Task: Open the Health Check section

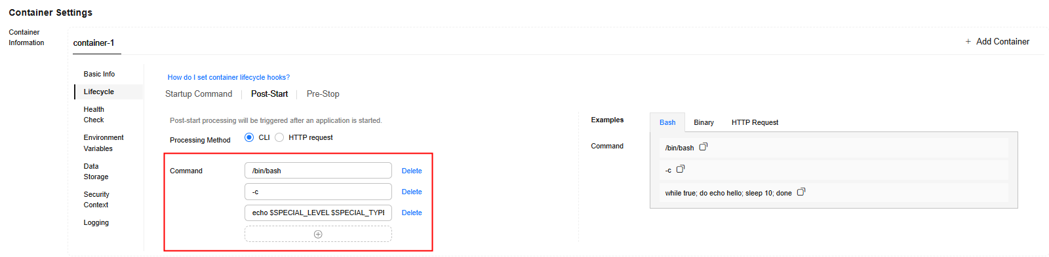Action: coord(94,114)
